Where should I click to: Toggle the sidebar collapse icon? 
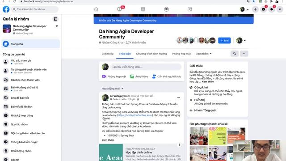pos(55,19)
